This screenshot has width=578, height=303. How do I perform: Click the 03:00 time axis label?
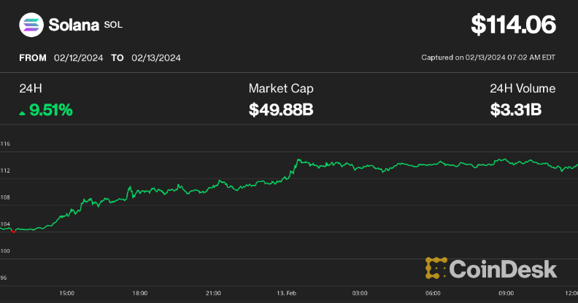(x=360, y=293)
